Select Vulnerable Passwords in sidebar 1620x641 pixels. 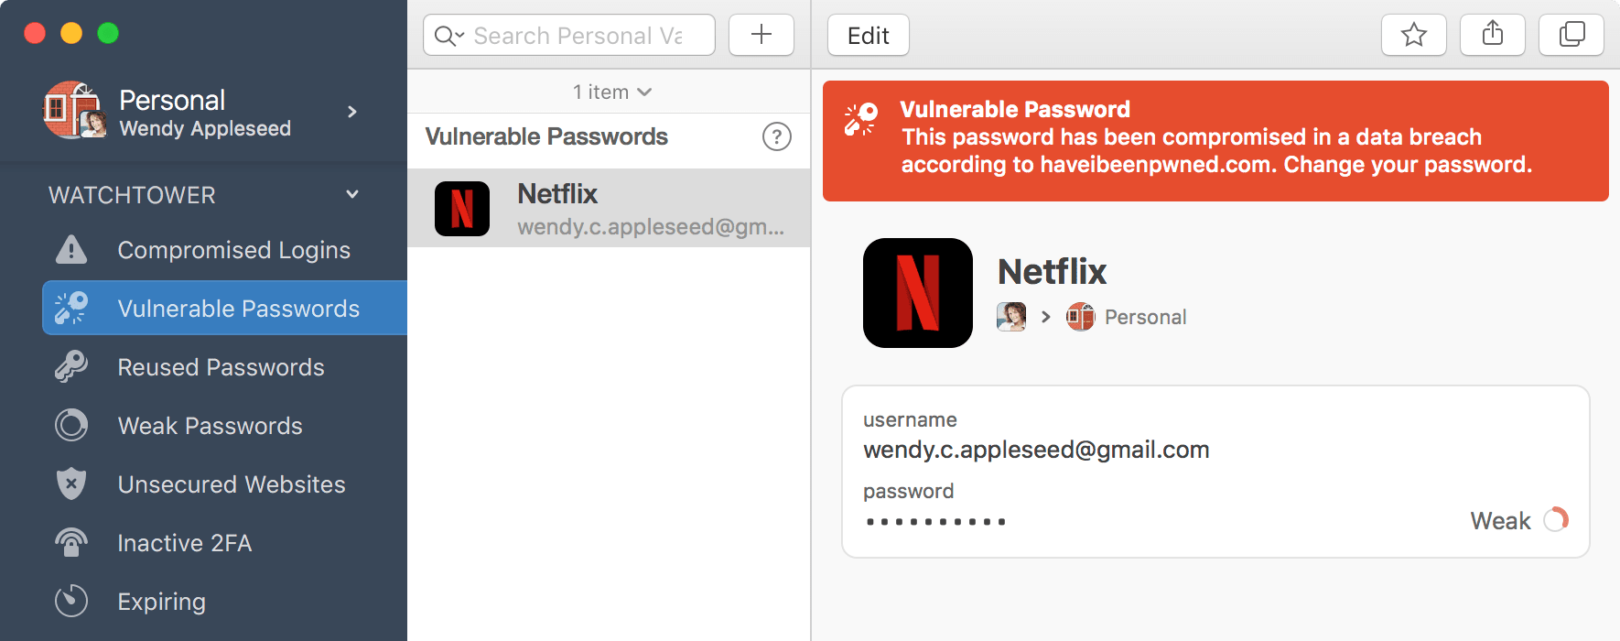click(x=224, y=308)
